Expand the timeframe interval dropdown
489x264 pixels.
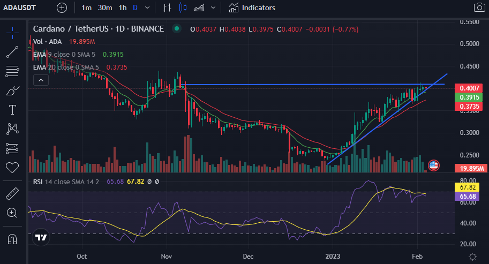[147, 7]
